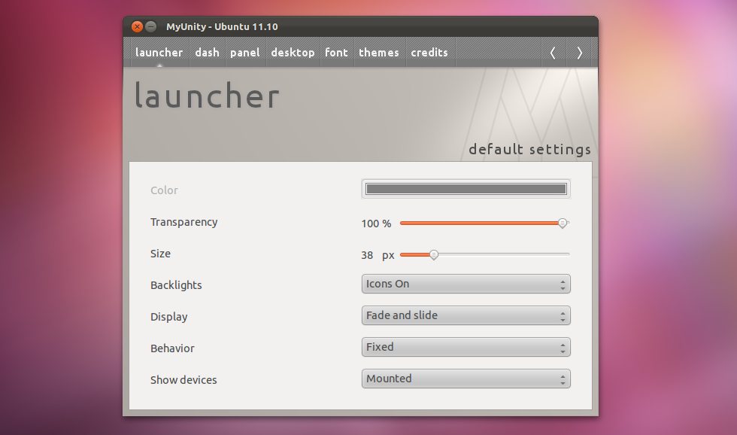Click the Transparency slider handle
737x435 pixels.
(563, 224)
